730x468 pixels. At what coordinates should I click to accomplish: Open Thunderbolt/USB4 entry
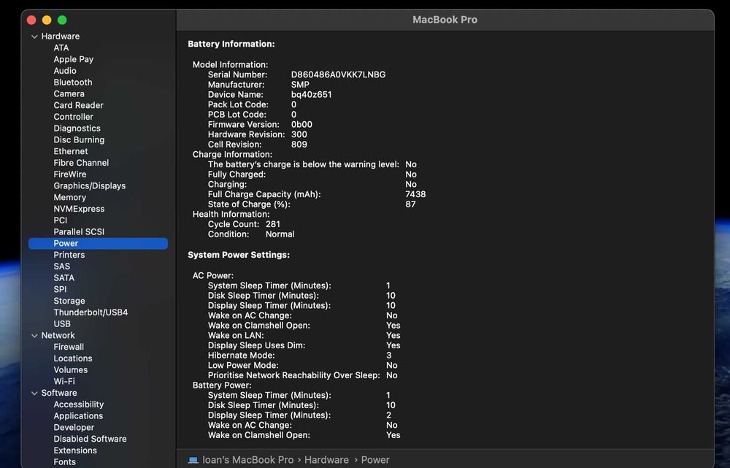point(91,312)
